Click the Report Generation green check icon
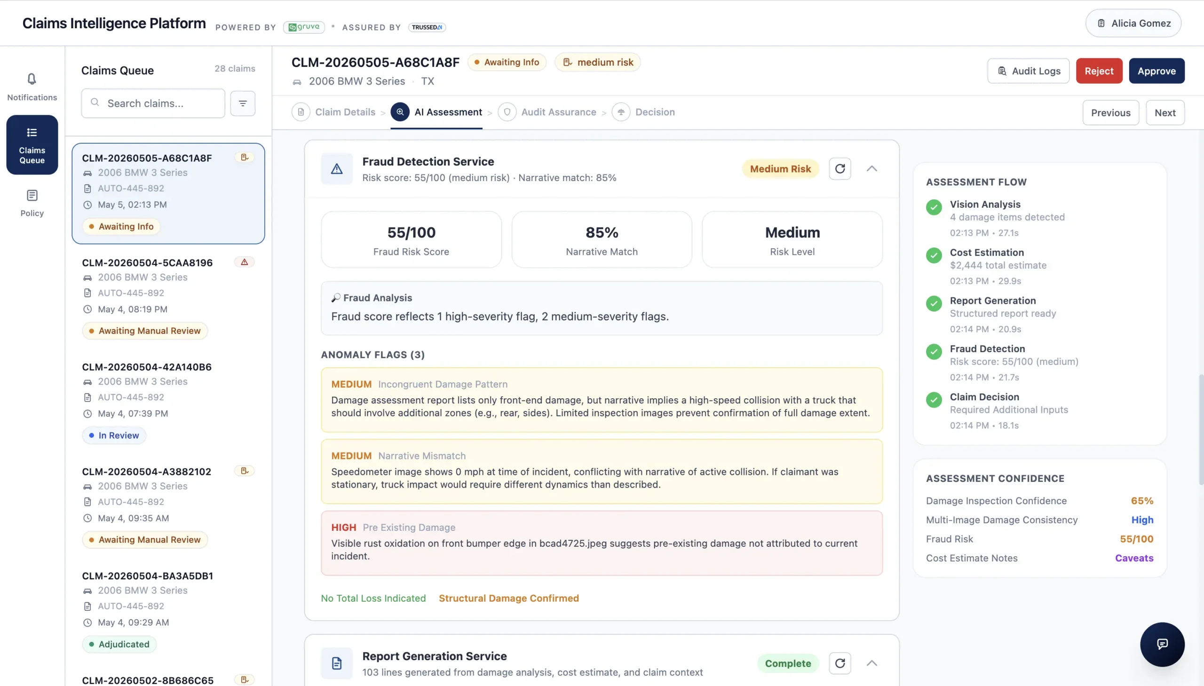The image size is (1204, 686). click(x=934, y=303)
